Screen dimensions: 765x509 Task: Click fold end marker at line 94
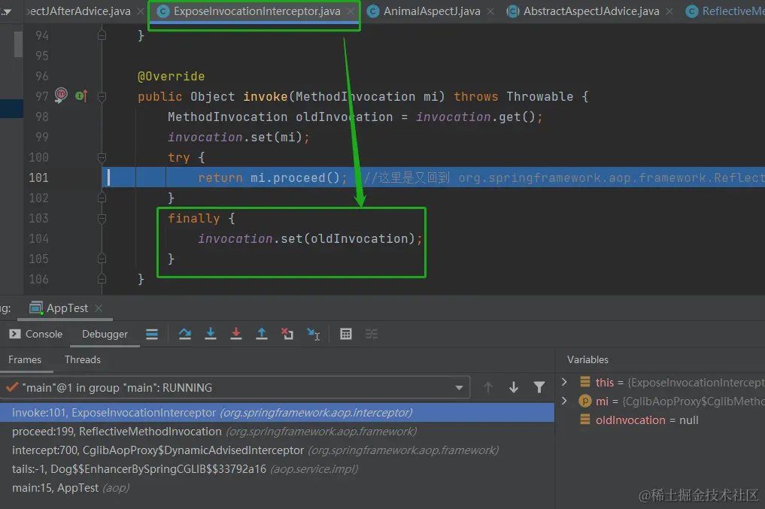coord(102,35)
